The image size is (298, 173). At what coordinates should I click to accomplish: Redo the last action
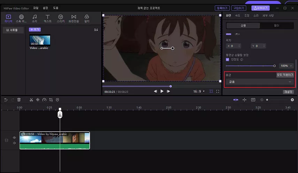click(x=12, y=100)
